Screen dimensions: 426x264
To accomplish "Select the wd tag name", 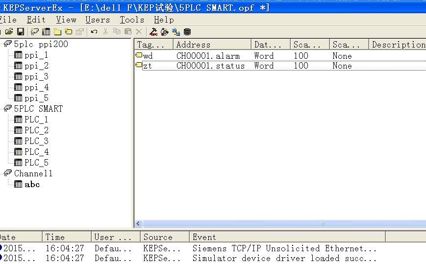I will 148,56.
